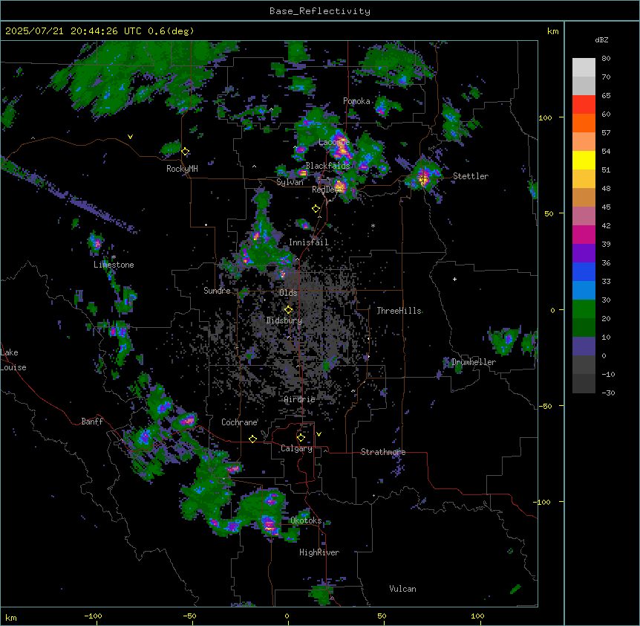Click the Drumheller label
Screen dimensions: 640x626
[474, 362]
